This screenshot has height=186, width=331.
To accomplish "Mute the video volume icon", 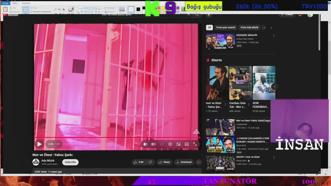I will click(145, 144).
